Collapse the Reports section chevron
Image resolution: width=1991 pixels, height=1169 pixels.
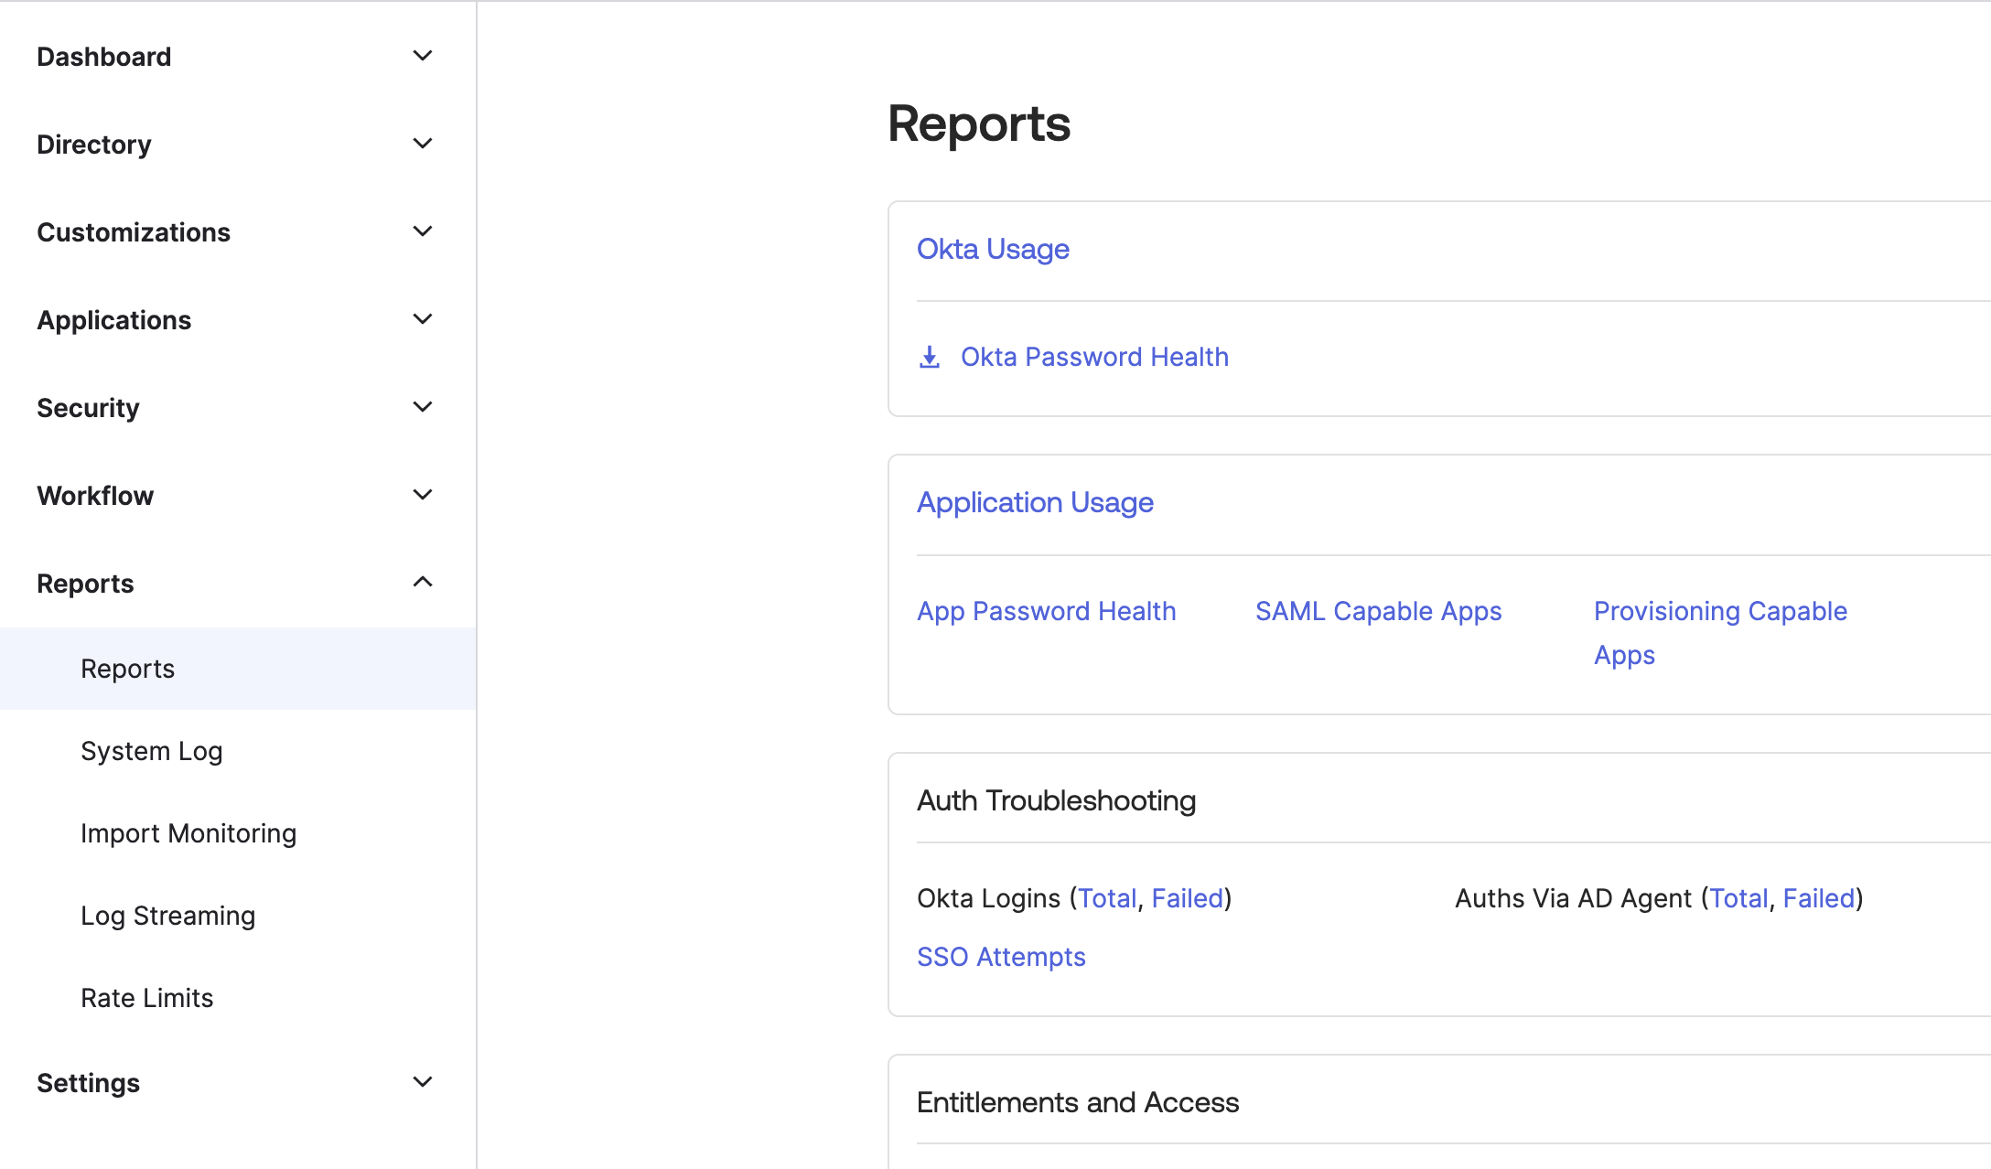click(x=422, y=583)
